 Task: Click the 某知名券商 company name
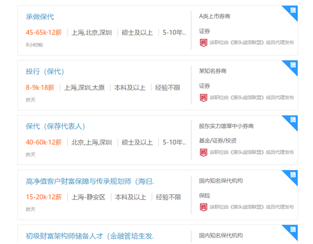coord(213,71)
